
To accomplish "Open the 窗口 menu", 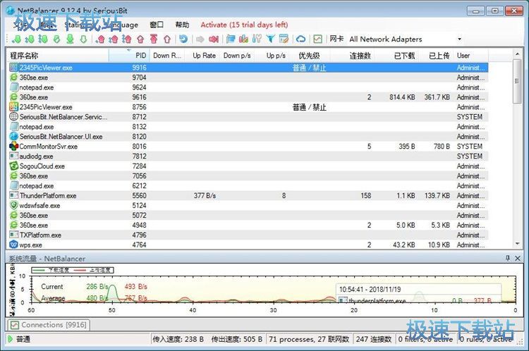I will pos(157,25).
